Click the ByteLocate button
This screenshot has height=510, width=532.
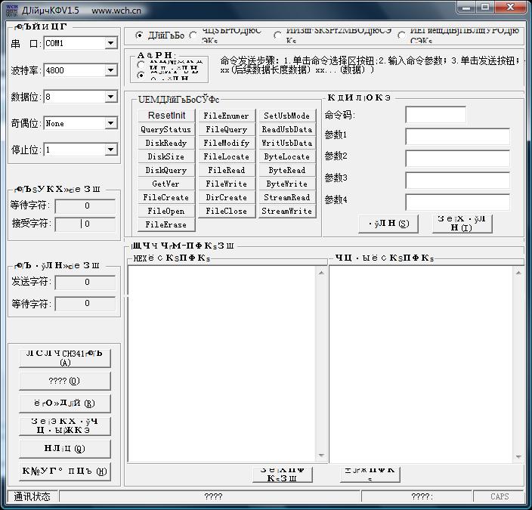pos(287,156)
